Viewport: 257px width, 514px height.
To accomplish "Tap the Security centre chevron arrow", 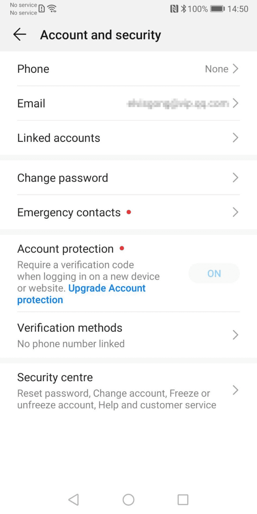I will click(x=235, y=390).
